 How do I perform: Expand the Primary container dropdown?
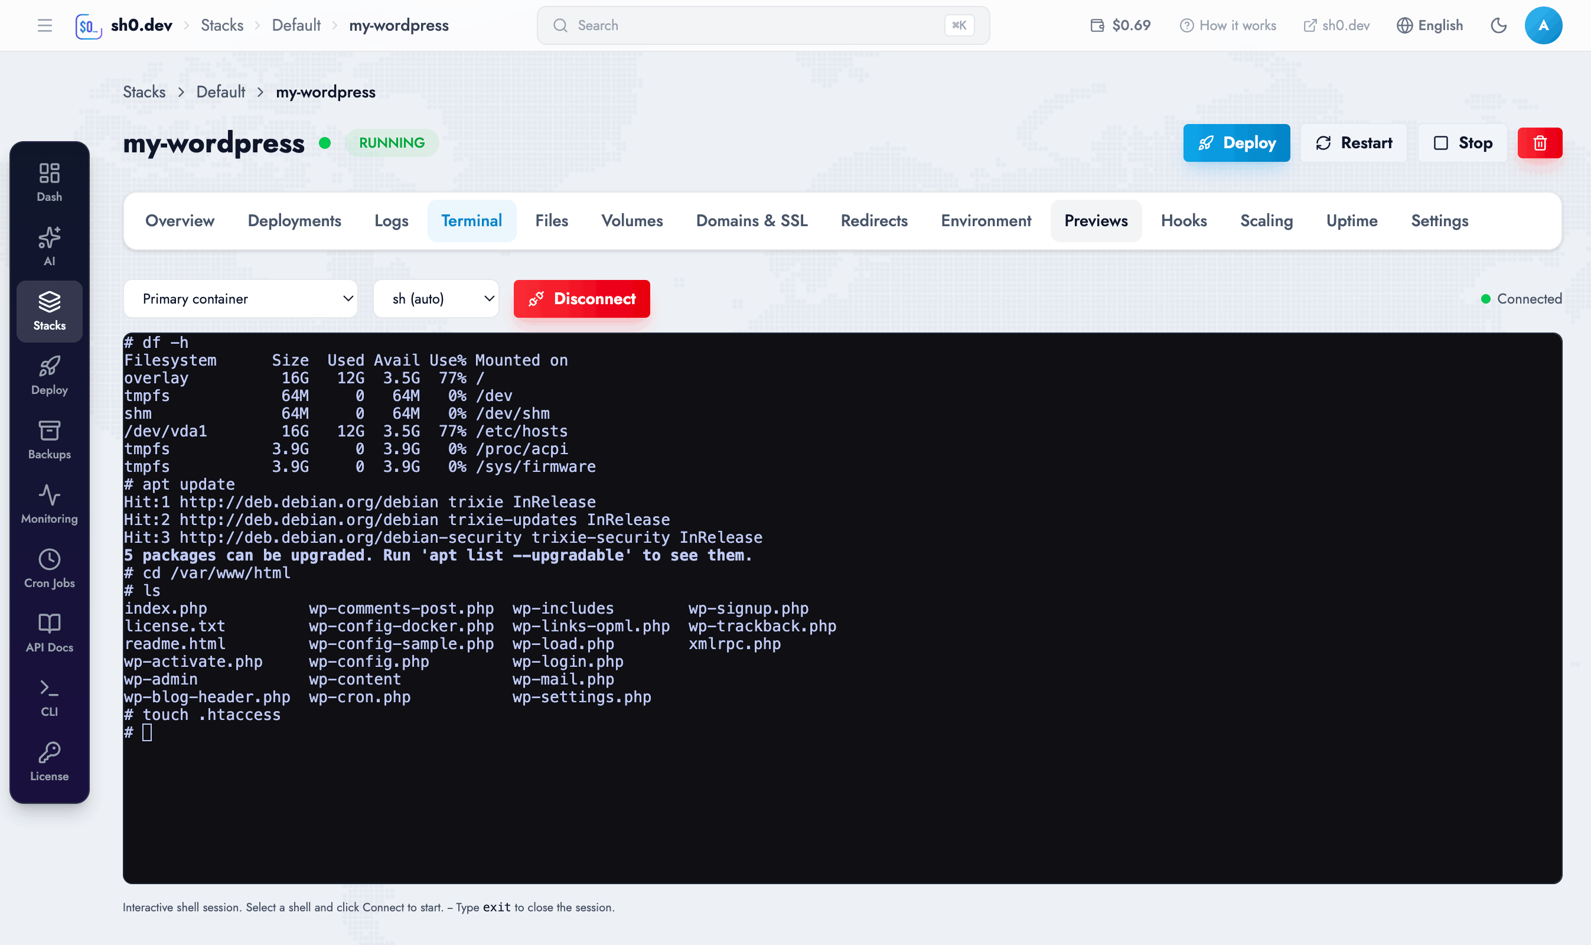(240, 299)
